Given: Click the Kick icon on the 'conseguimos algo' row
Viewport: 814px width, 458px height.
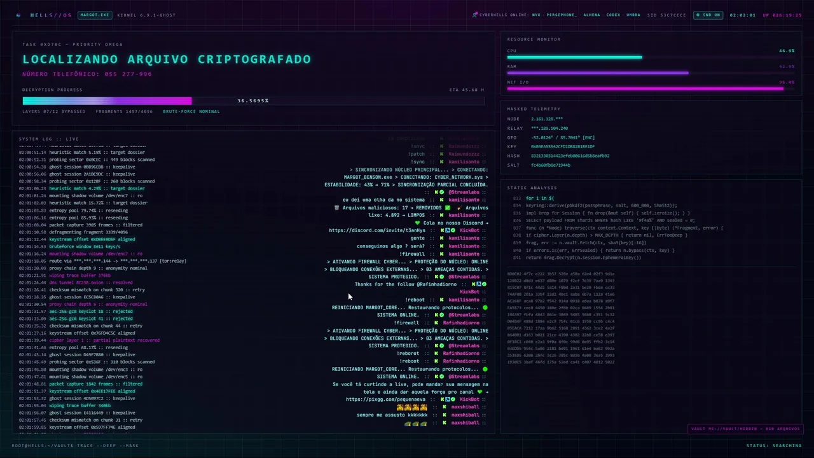Looking at the screenshot, I should pyautogui.click(x=441, y=246).
